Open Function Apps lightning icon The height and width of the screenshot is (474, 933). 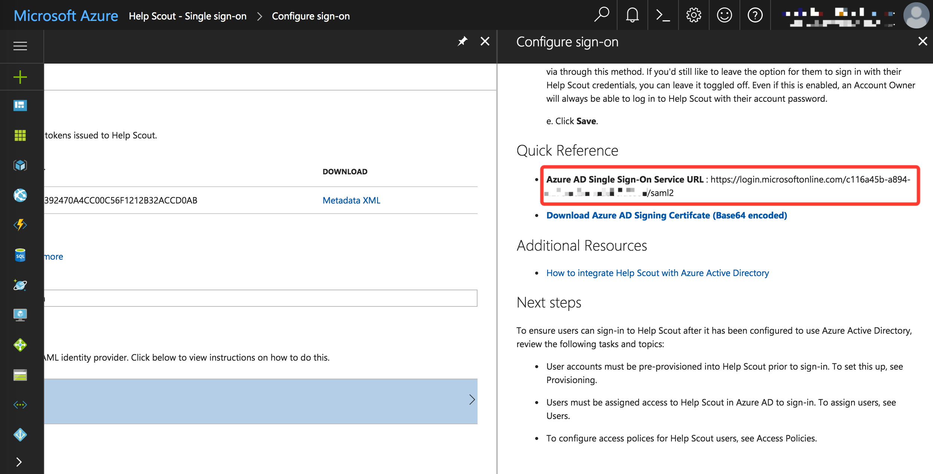click(x=20, y=225)
